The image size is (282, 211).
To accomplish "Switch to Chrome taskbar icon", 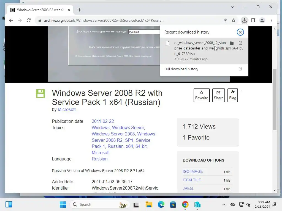I will [185, 204].
